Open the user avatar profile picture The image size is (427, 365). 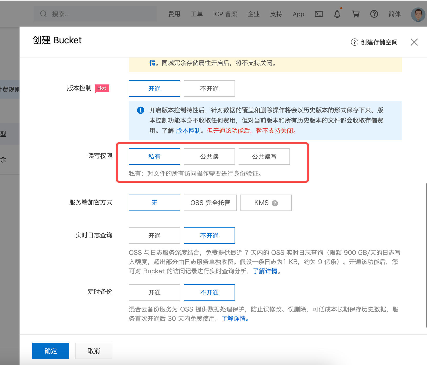pos(418,14)
